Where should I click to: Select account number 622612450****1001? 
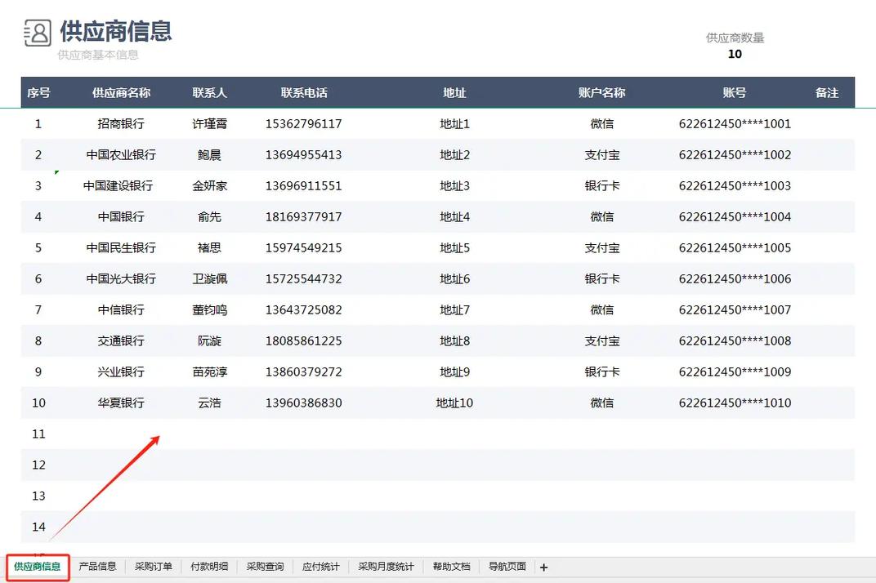pyautogui.click(x=735, y=124)
